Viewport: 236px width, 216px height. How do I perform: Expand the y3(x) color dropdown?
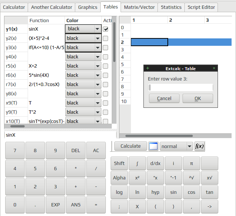click(x=83, y=48)
